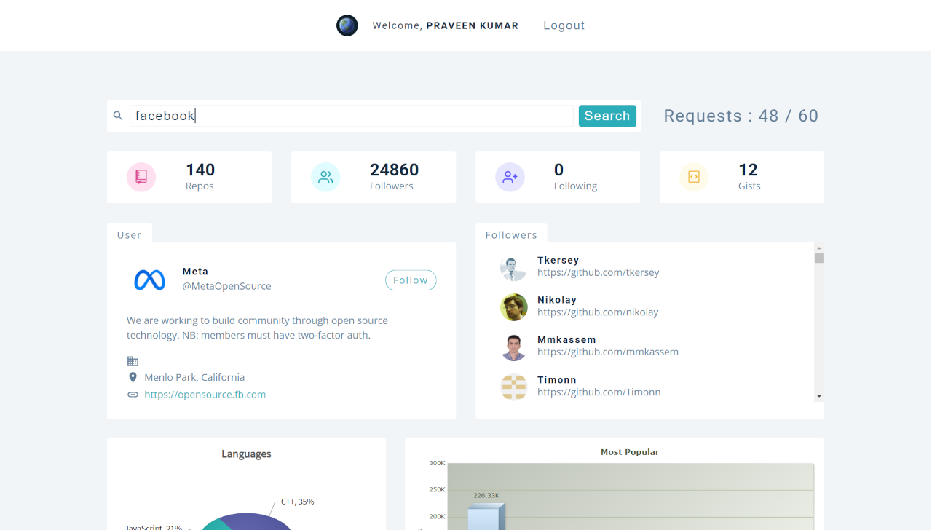The image size is (932, 530).
Task: Click the search field containing facebook
Action: tap(352, 116)
